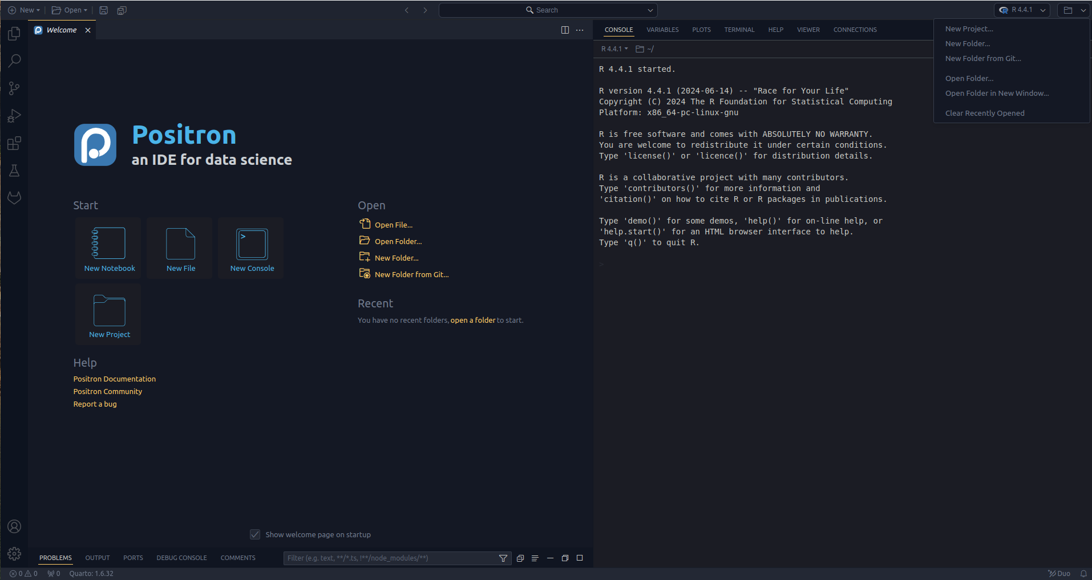Switch to the Viewer tab
Screen dimensions: 1092x580
point(808,30)
